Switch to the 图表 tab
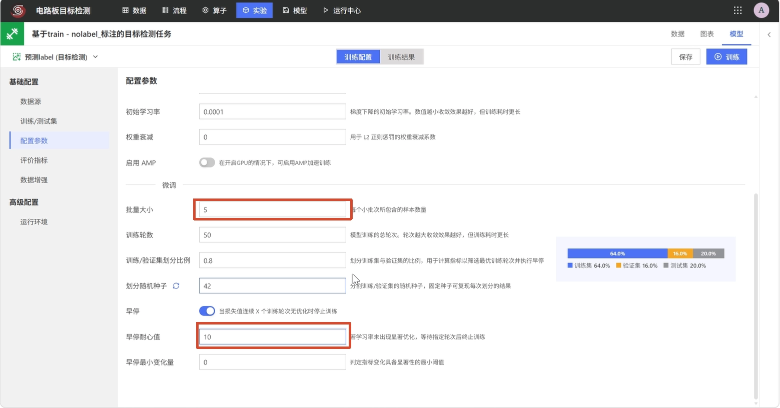 707,34
